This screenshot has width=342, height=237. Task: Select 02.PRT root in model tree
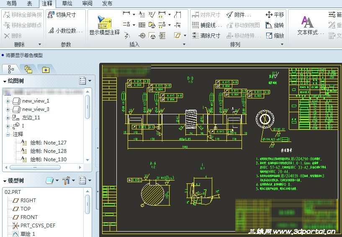click(13, 192)
